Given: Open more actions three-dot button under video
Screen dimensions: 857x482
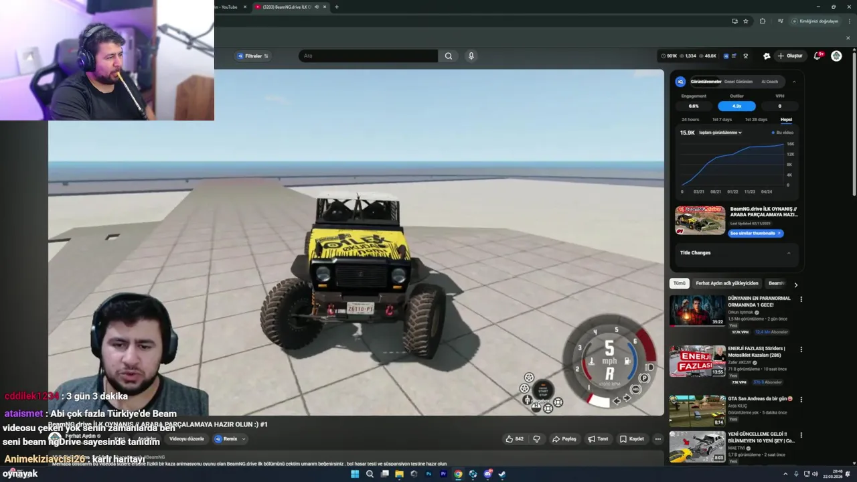Looking at the screenshot, I should [657, 439].
